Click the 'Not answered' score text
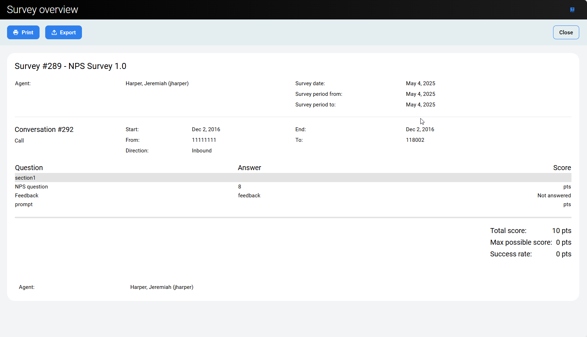The width and height of the screenshot is (587, 337). click(x=554, y=196)
